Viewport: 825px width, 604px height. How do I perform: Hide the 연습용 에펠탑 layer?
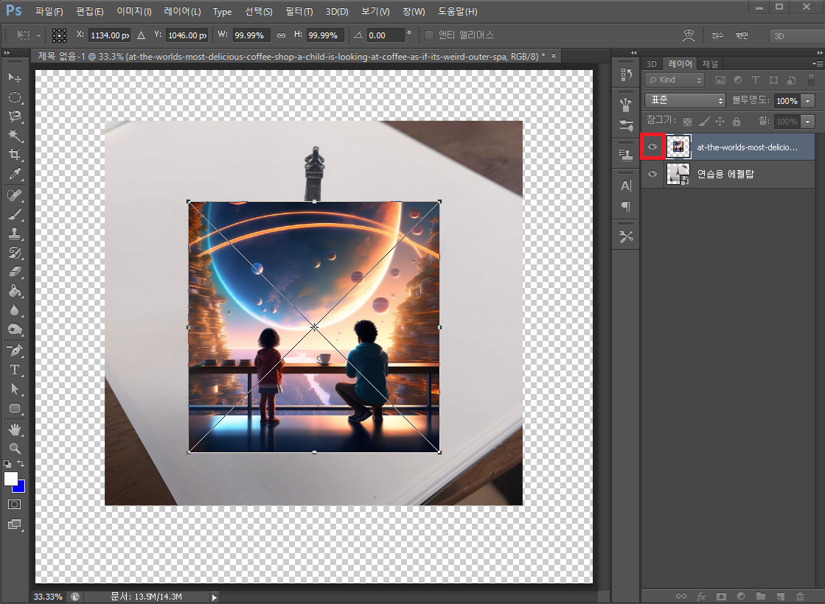click(x=652, y=174)
